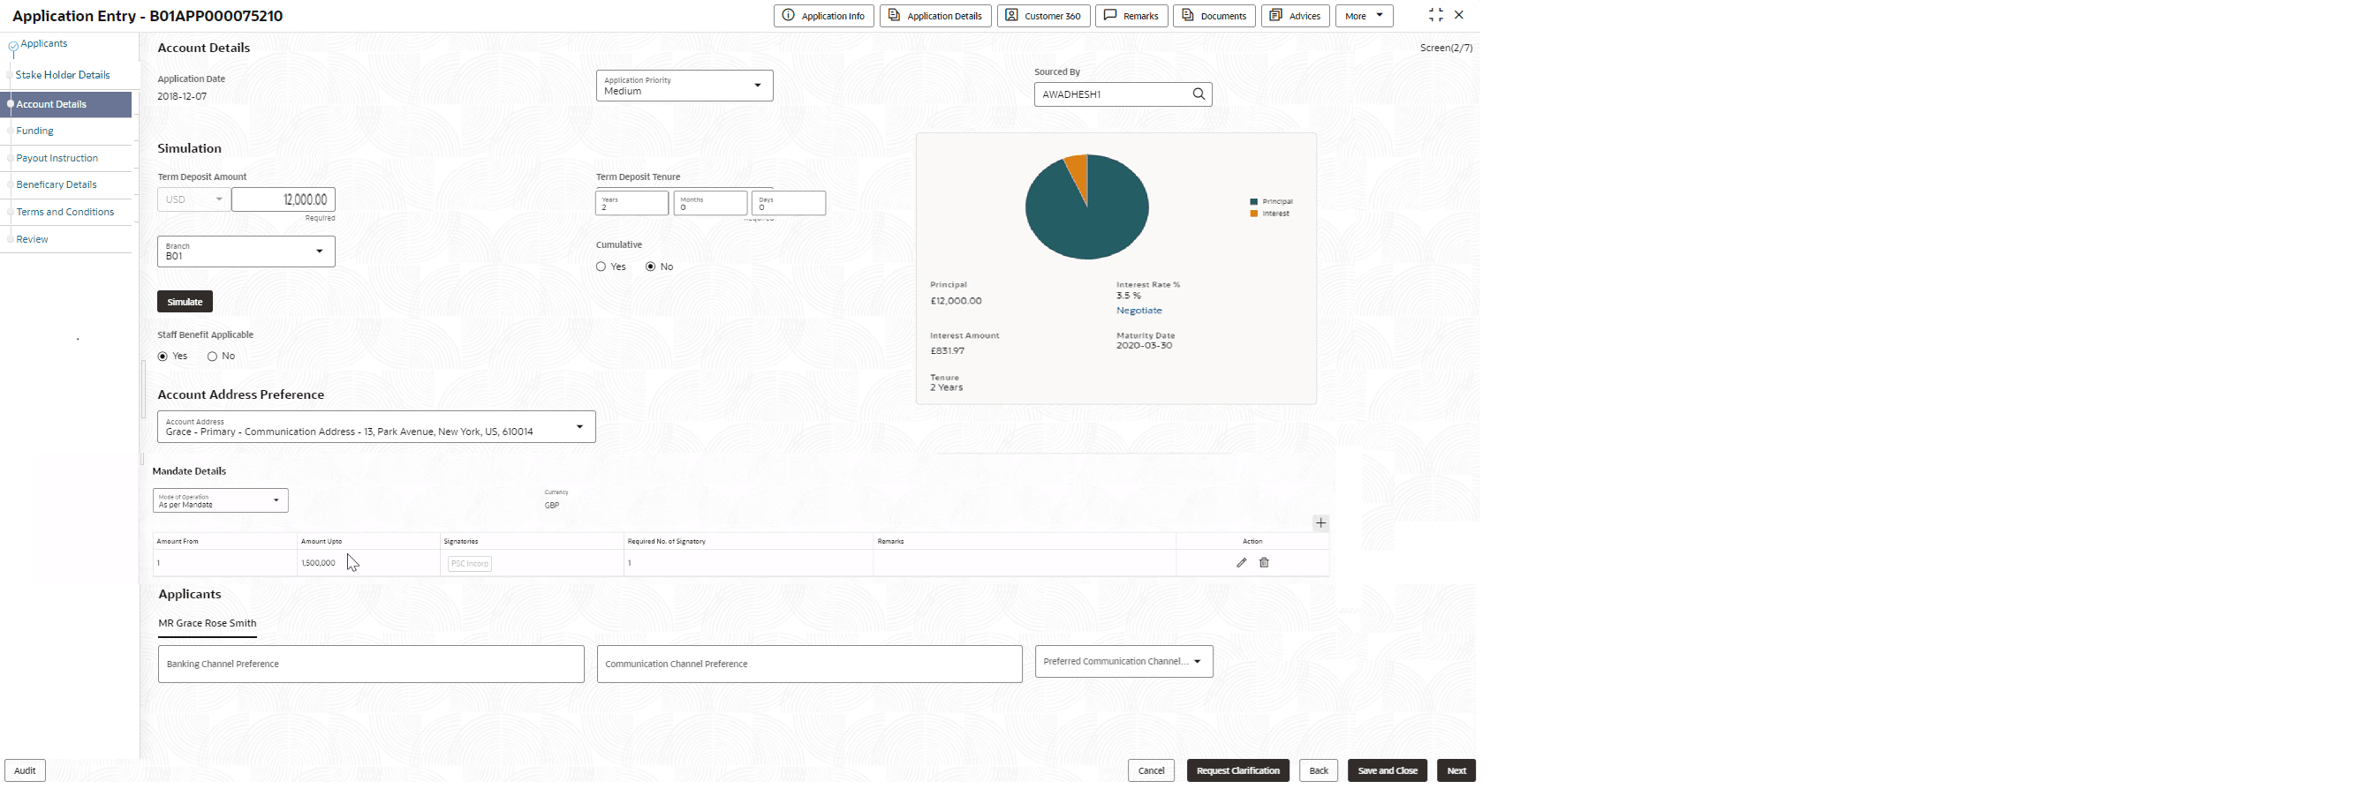Click the Next button
Viewport: 2375px width, 811px height.
(1456, 771)
